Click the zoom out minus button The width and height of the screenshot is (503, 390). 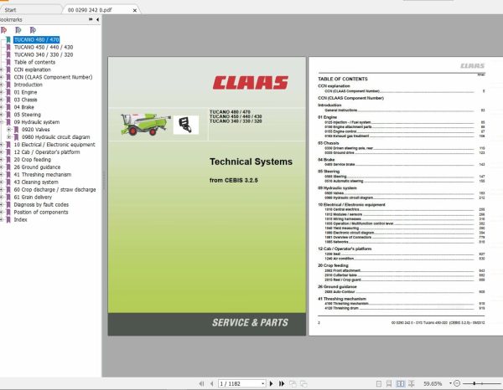click(x=457, y=383)
